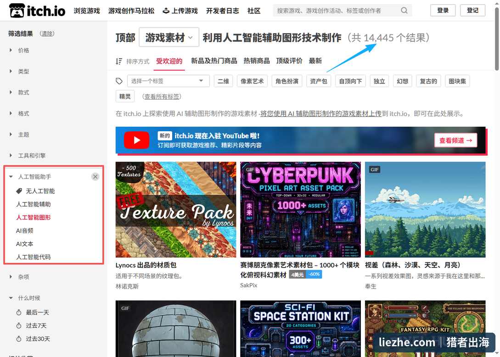Filter by 人工智能辅助
Screen dimensions: 500x357
pos(34,204)
